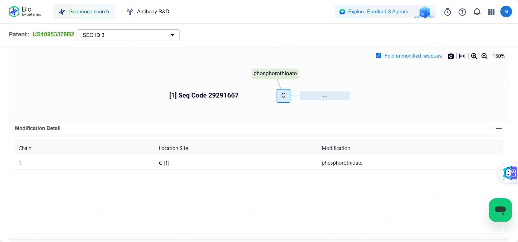Zoom out of the sequence view

click(484, 56)
